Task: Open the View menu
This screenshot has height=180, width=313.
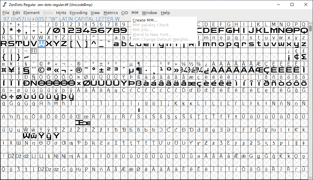Action: click(95, 13)
